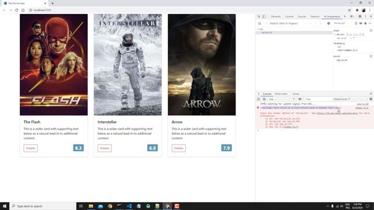Expand the movies prop array
The image size is (374, 210).
pos(335,34)
